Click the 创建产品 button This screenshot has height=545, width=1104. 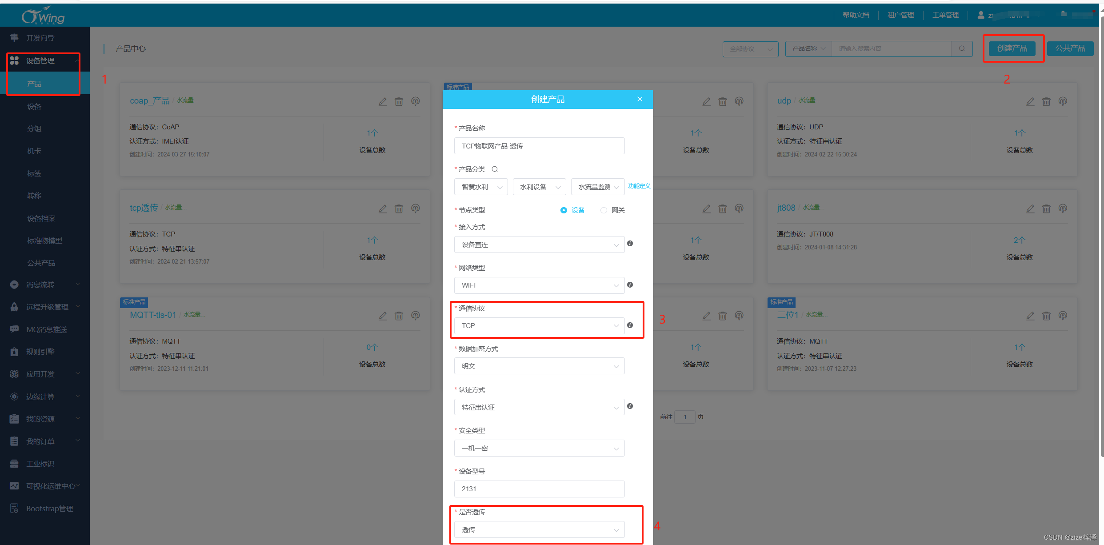click(x=1012, y=48)
